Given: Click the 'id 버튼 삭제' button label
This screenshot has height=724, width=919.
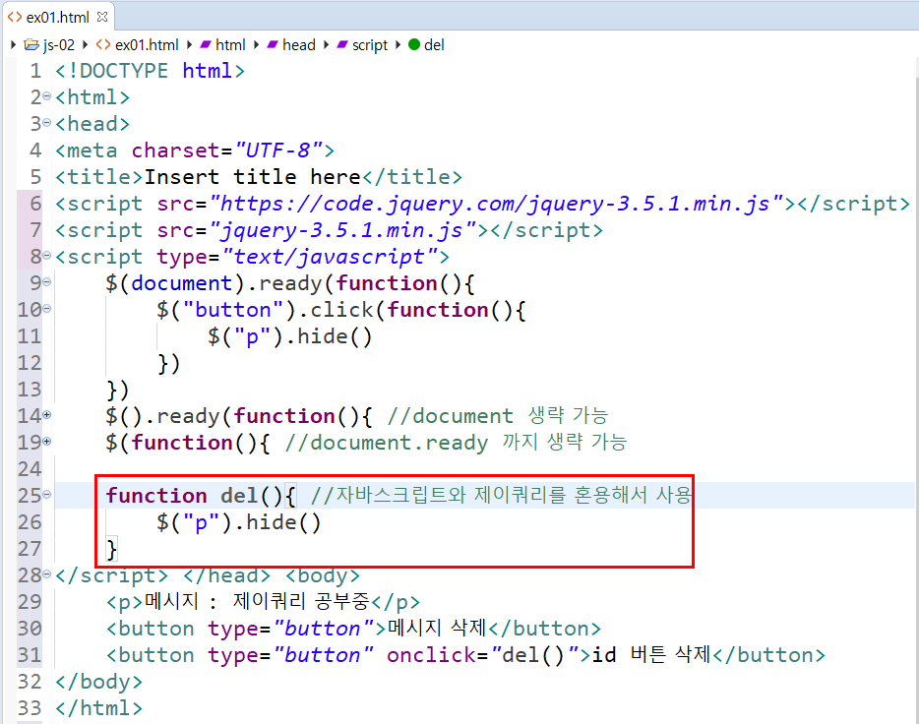Looking at the screenshot, I should tap(651, 654).
